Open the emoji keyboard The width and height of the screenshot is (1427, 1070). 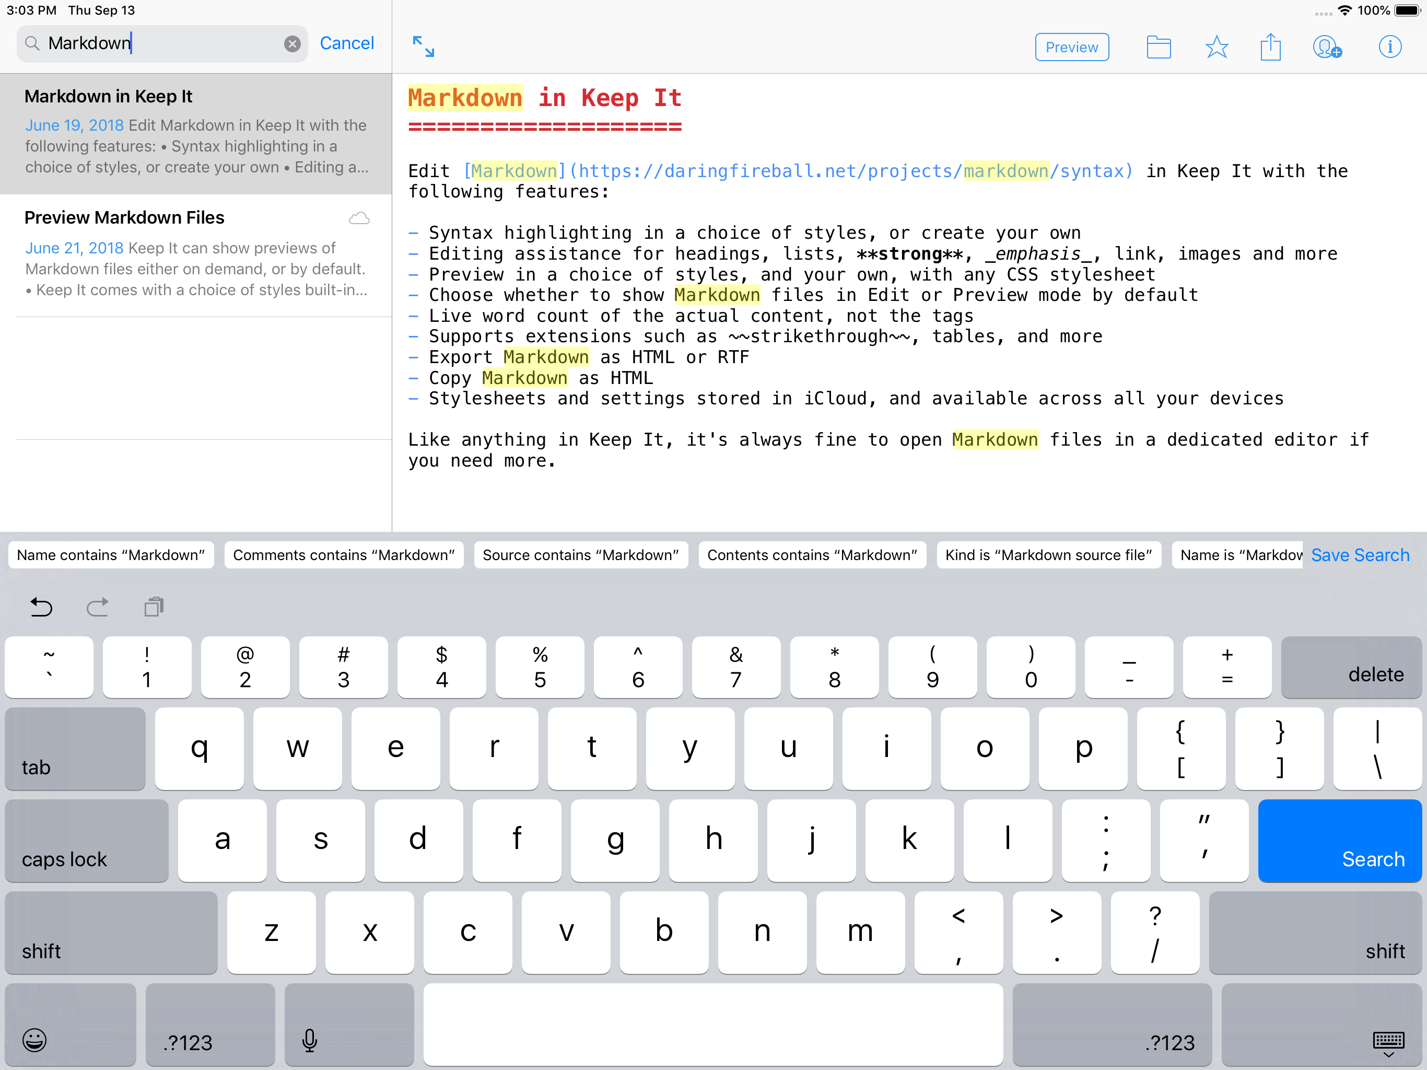pos(71,1025)
